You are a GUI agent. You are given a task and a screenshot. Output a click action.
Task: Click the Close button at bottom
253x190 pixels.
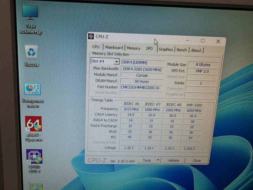click(197, 161)
